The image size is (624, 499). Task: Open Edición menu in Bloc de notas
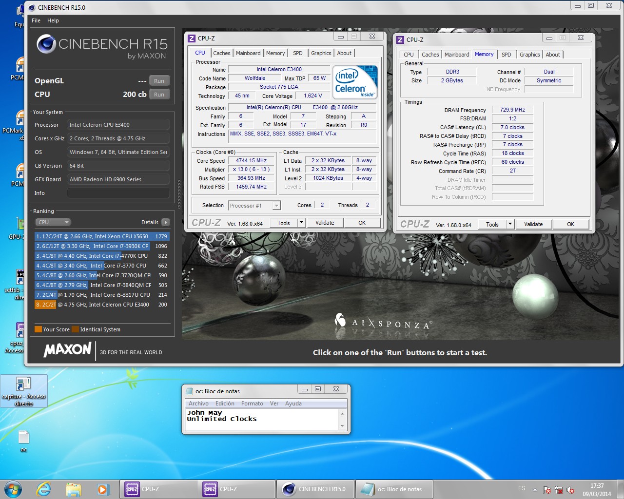point(225,403)
